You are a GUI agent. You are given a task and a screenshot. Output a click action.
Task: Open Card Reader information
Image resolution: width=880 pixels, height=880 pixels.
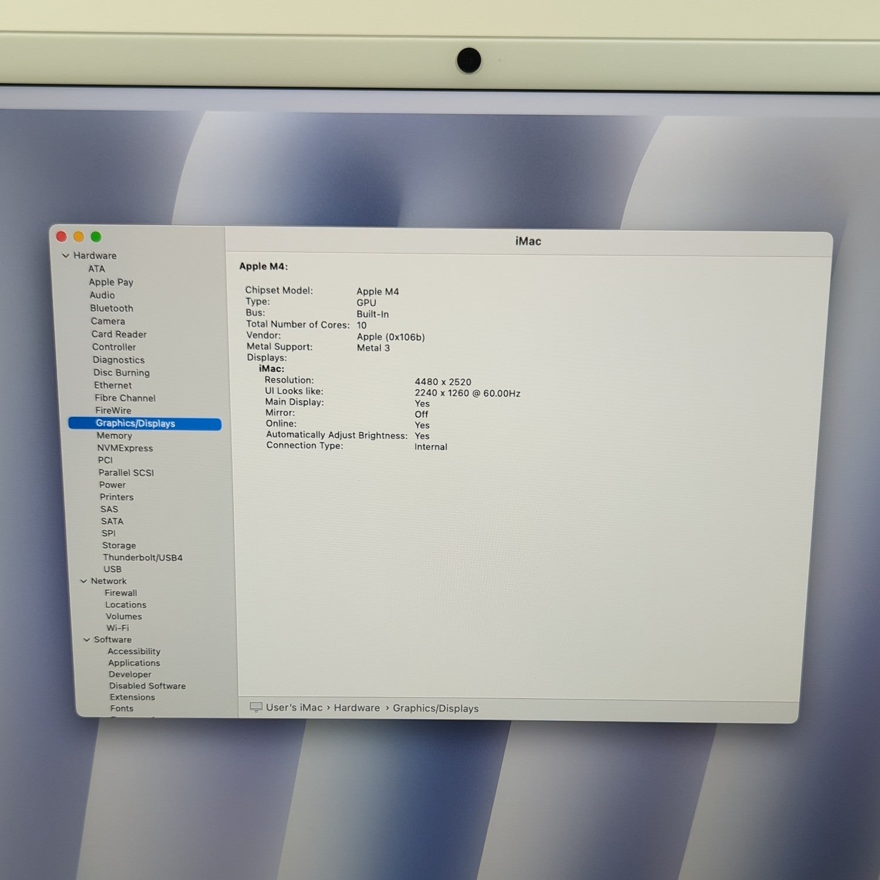coord(119,334)
